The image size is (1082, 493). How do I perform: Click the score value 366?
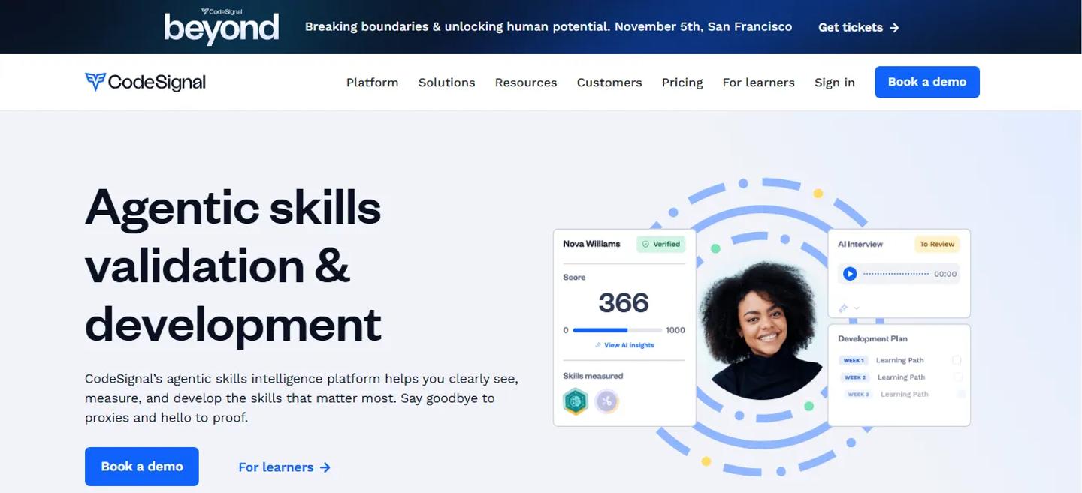624,302
